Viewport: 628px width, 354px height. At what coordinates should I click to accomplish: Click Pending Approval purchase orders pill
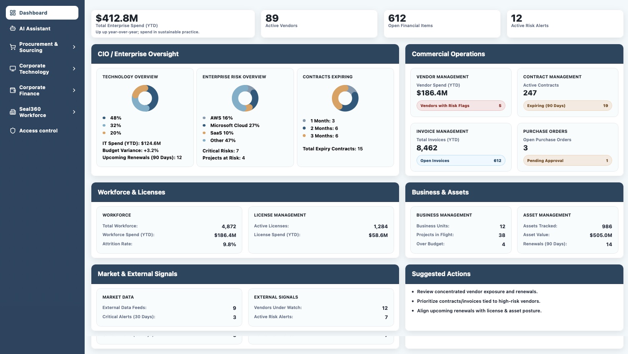[568, 161]
